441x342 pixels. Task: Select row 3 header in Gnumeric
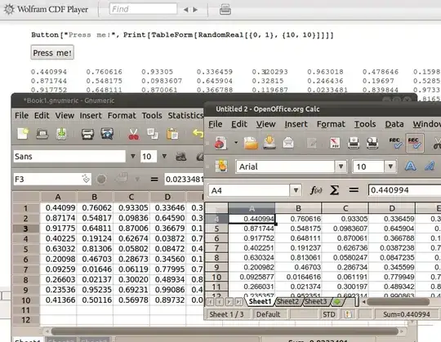pos(25,229)
